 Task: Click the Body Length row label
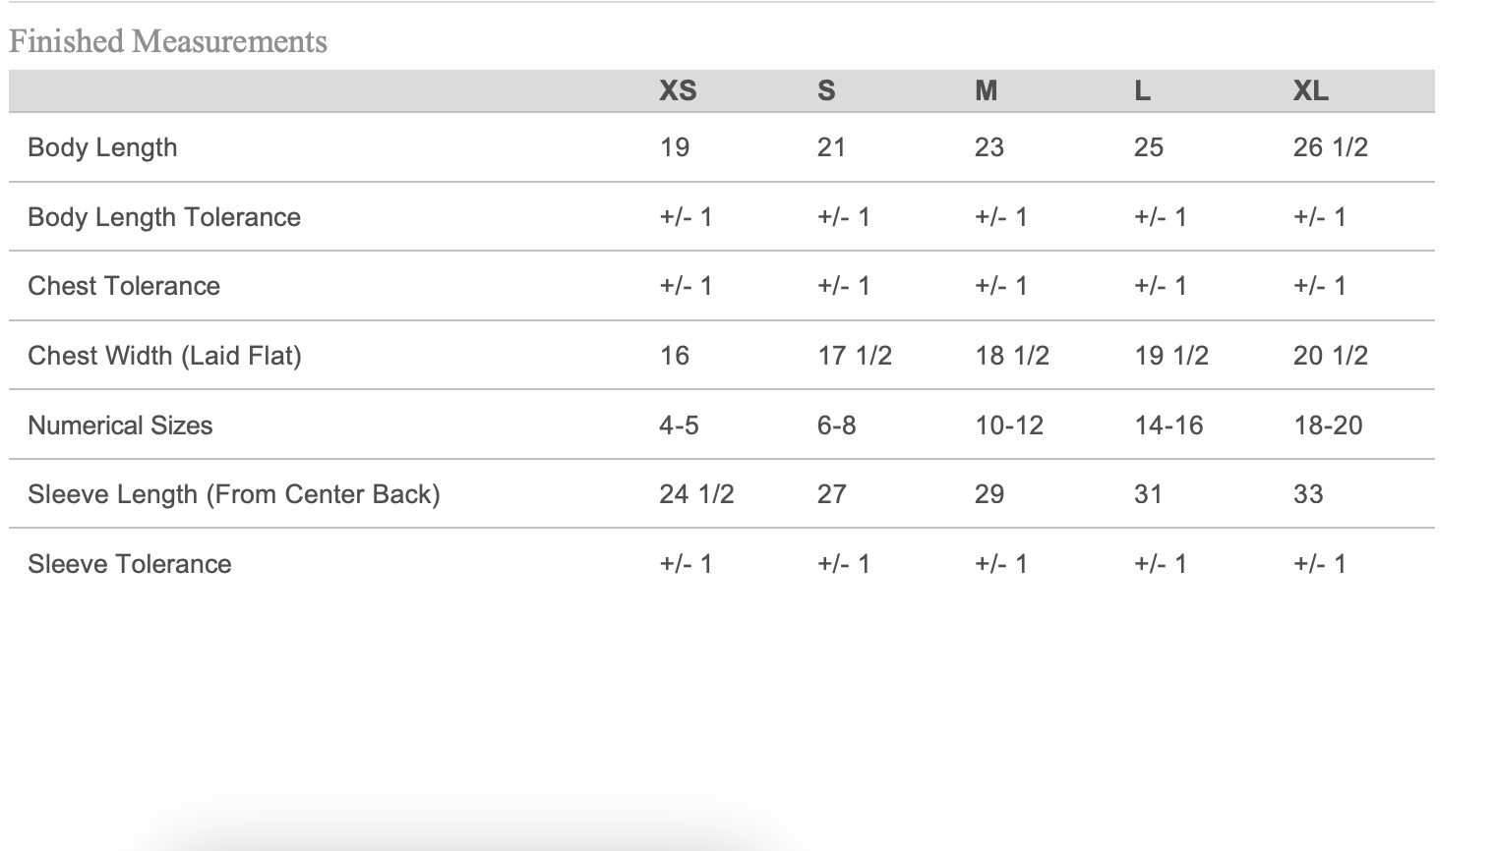click(102, 147)
